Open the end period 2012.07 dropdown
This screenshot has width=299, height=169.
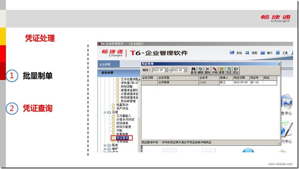pyautogui.click(x=185, y=70)
